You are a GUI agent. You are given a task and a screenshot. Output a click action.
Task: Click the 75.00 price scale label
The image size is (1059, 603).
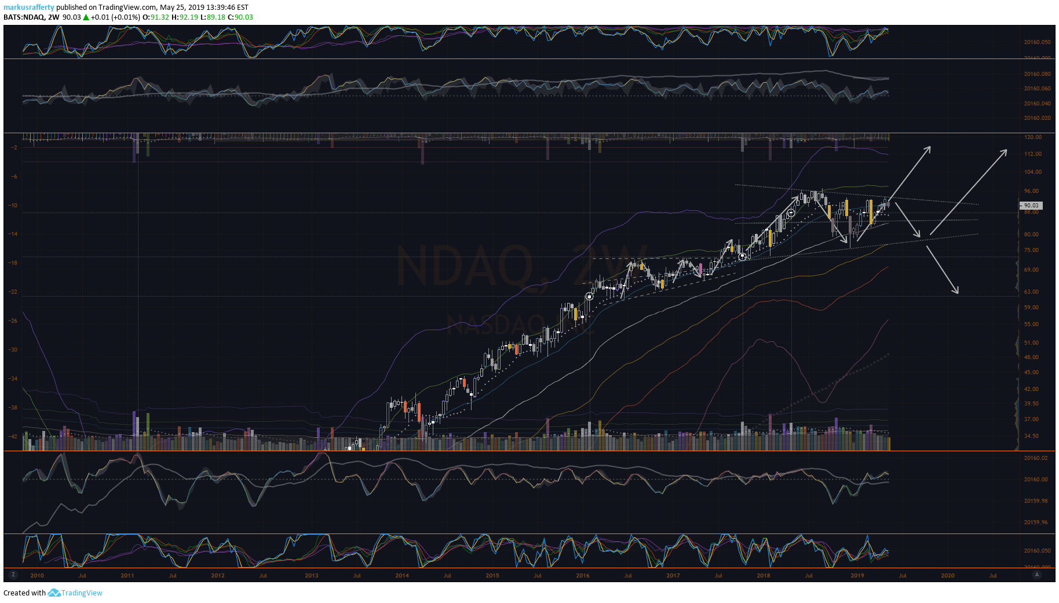coord(1031,250)
